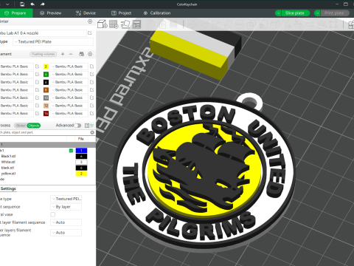The width and height of the screenshot is (354, 266).
Task: Click the Auto orient toolbar icon
Action: point(125,24)
